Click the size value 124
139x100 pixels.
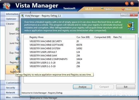[78, 52]
